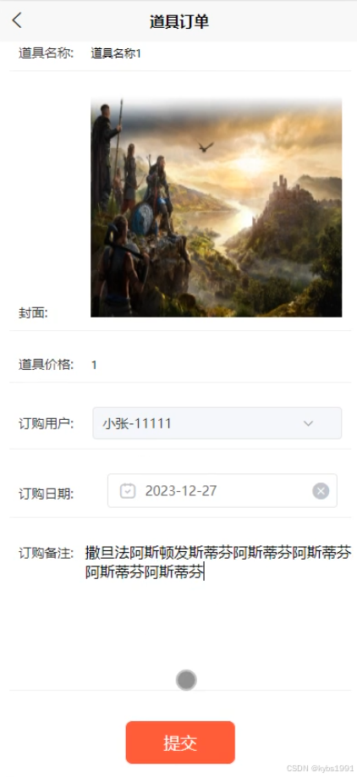Click the CSDN @kybs1991 watermark
Viewport: 357px width, 778px height.
(321, 768)
